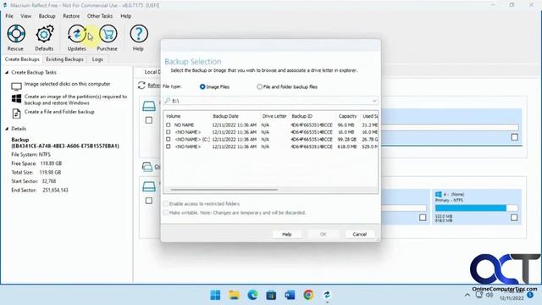This screenshot has height=305, width=542.
Task: Sort by the Drive Letter column header
Action: (x=274, y=116)
